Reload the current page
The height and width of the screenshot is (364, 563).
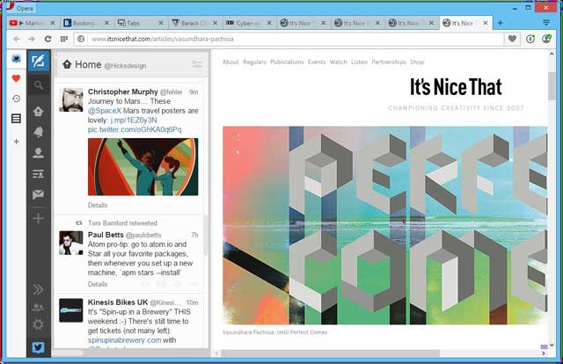[x=48, y=39]
